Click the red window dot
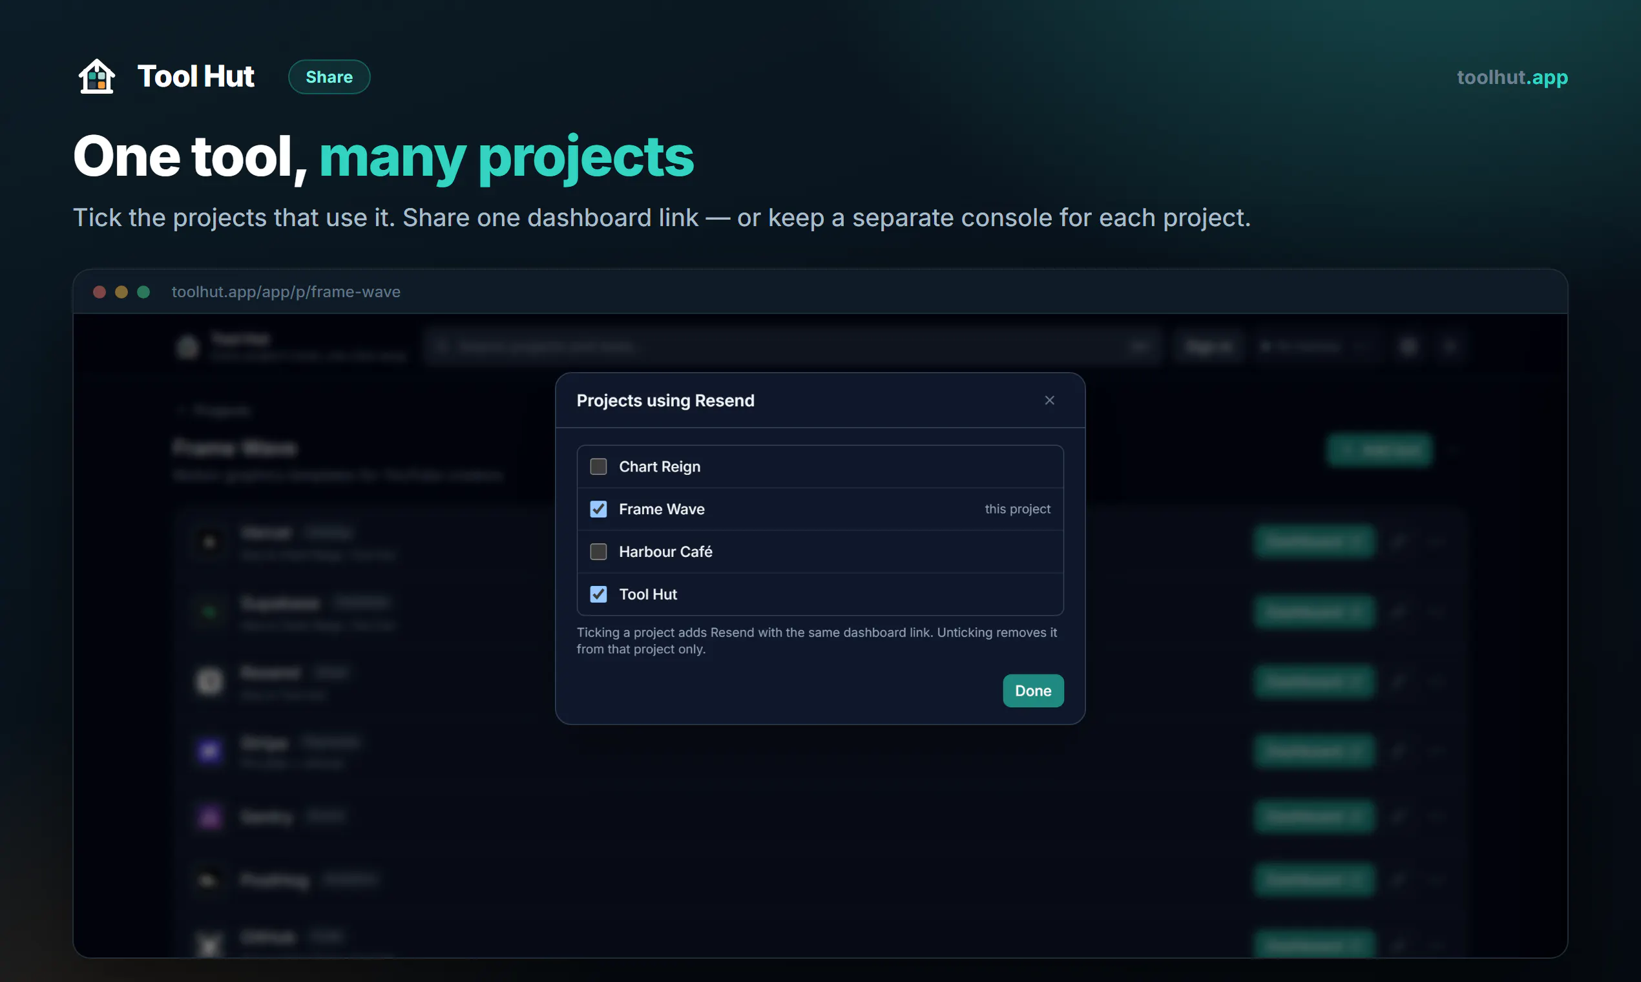Image resolution: width=1641 pixels, height=982 pixels. 99,292
